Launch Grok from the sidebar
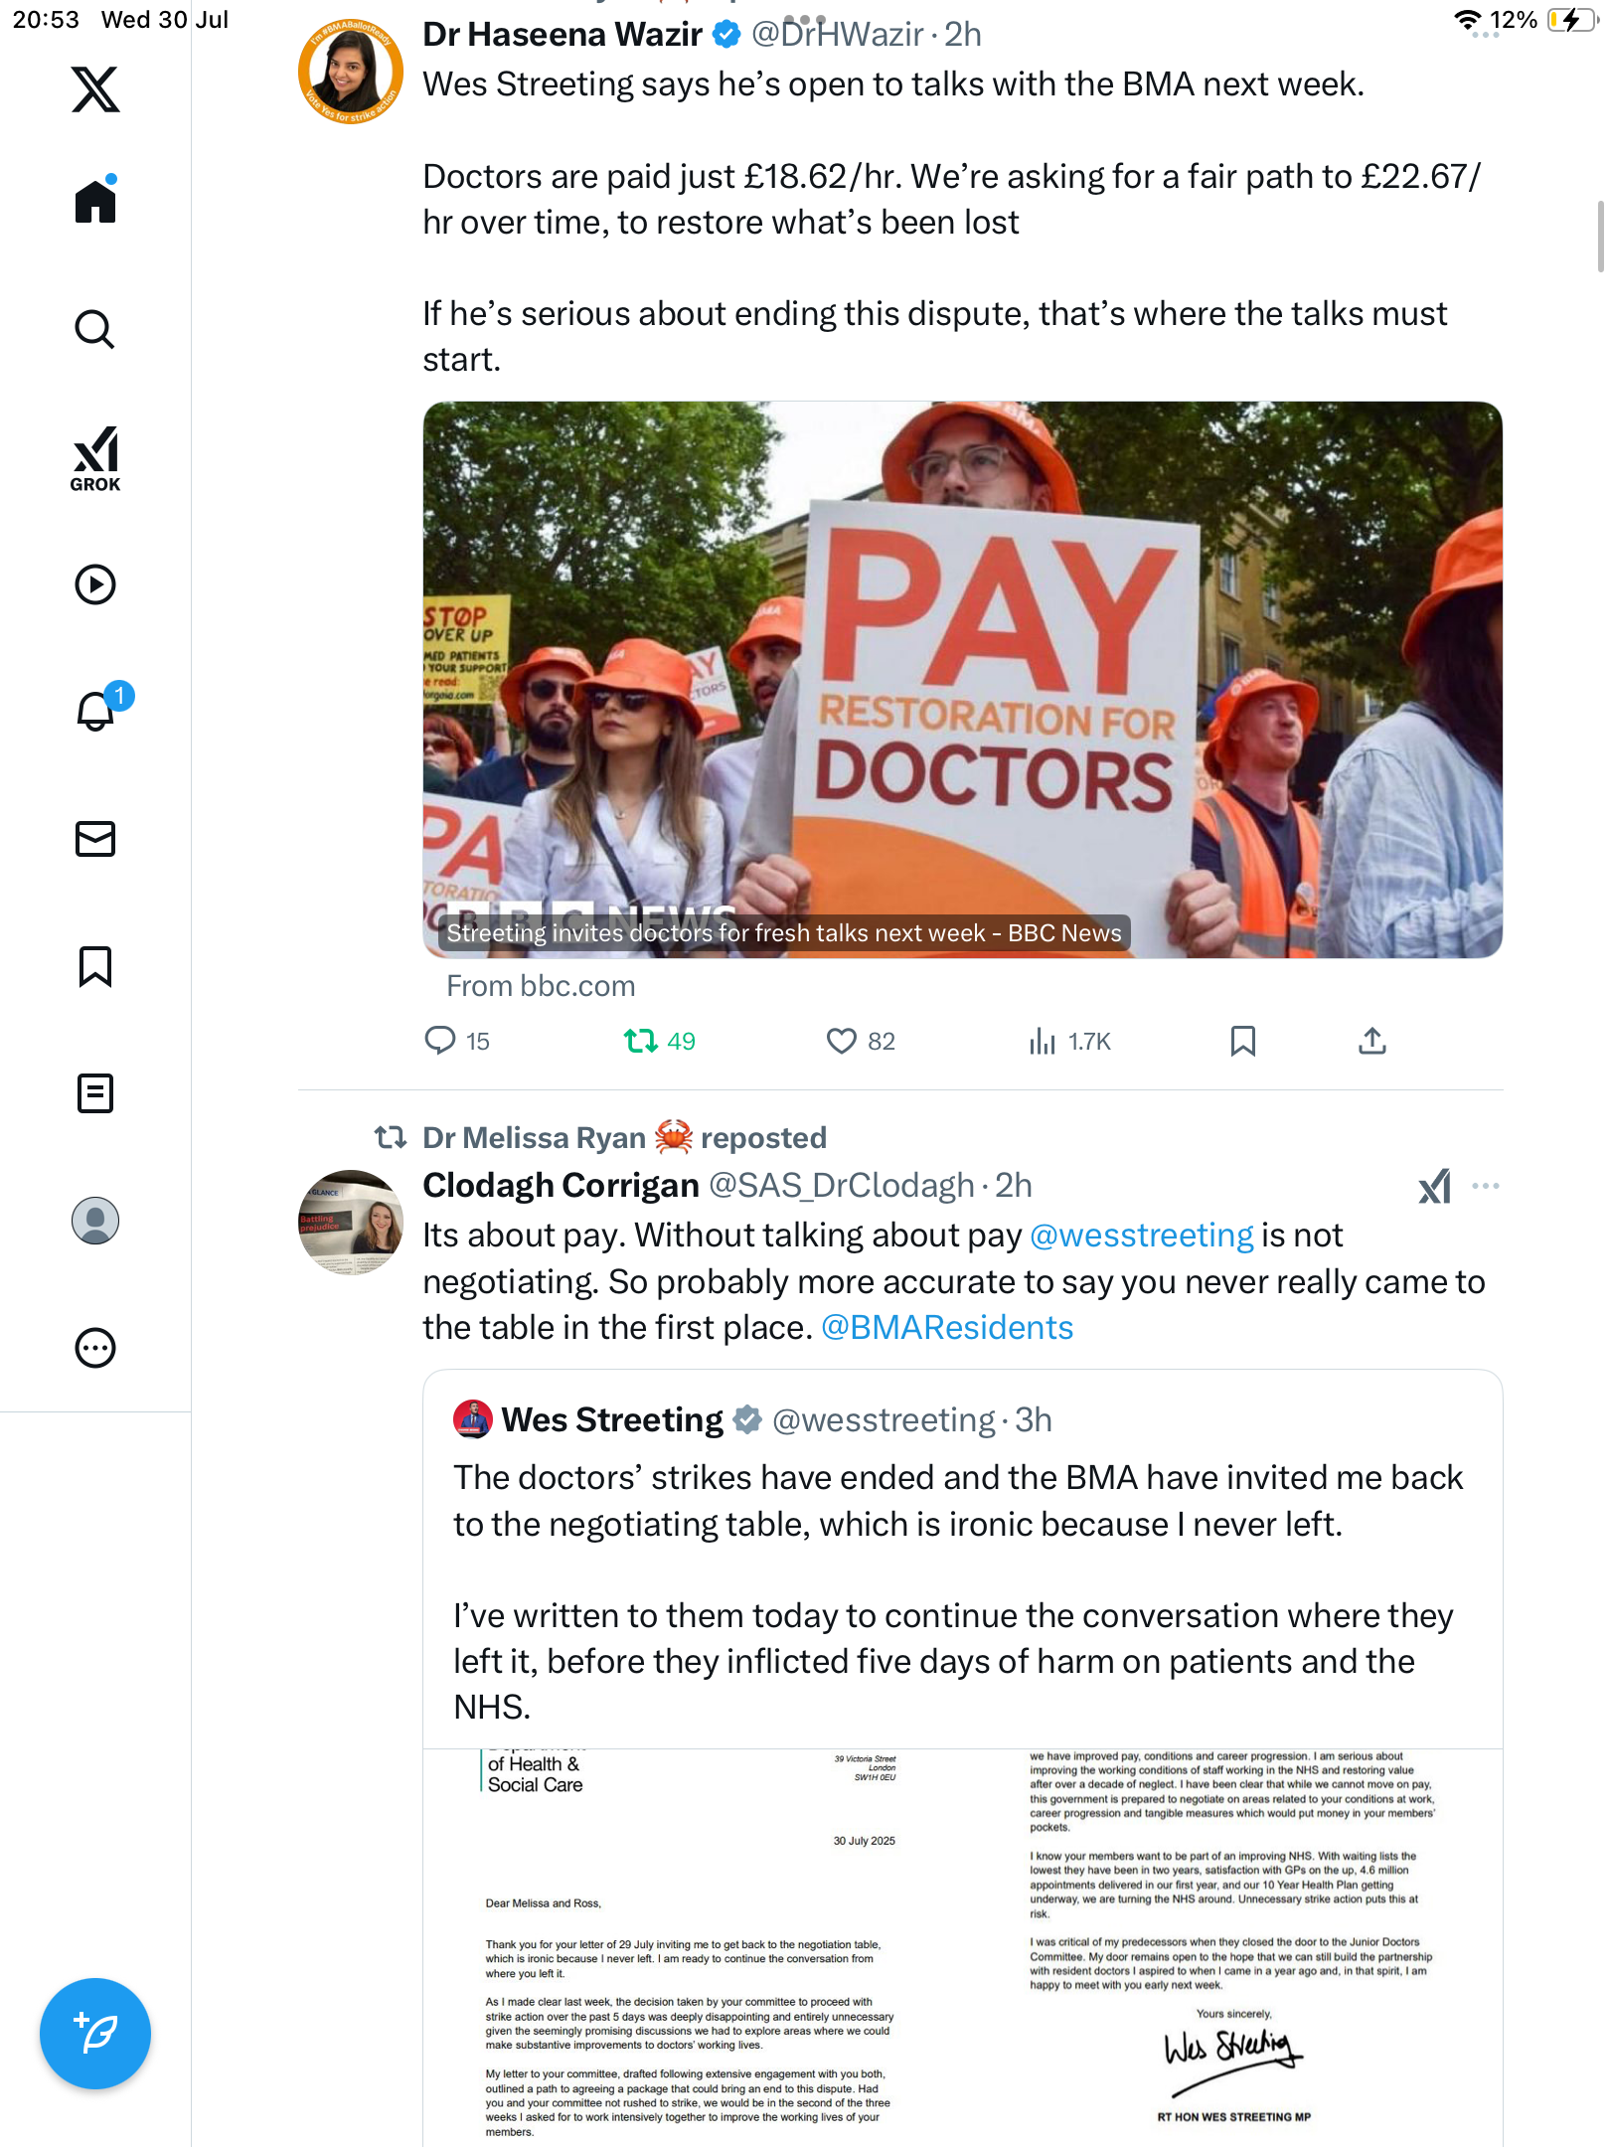1610x2147 pixels. pyautogui.click(x=95, y=459)
